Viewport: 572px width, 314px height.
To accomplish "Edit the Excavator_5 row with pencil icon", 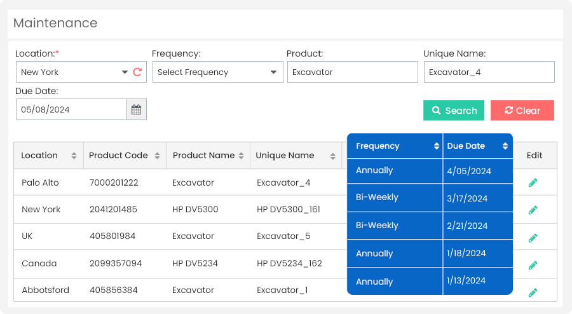I will [x=533, y=238].
